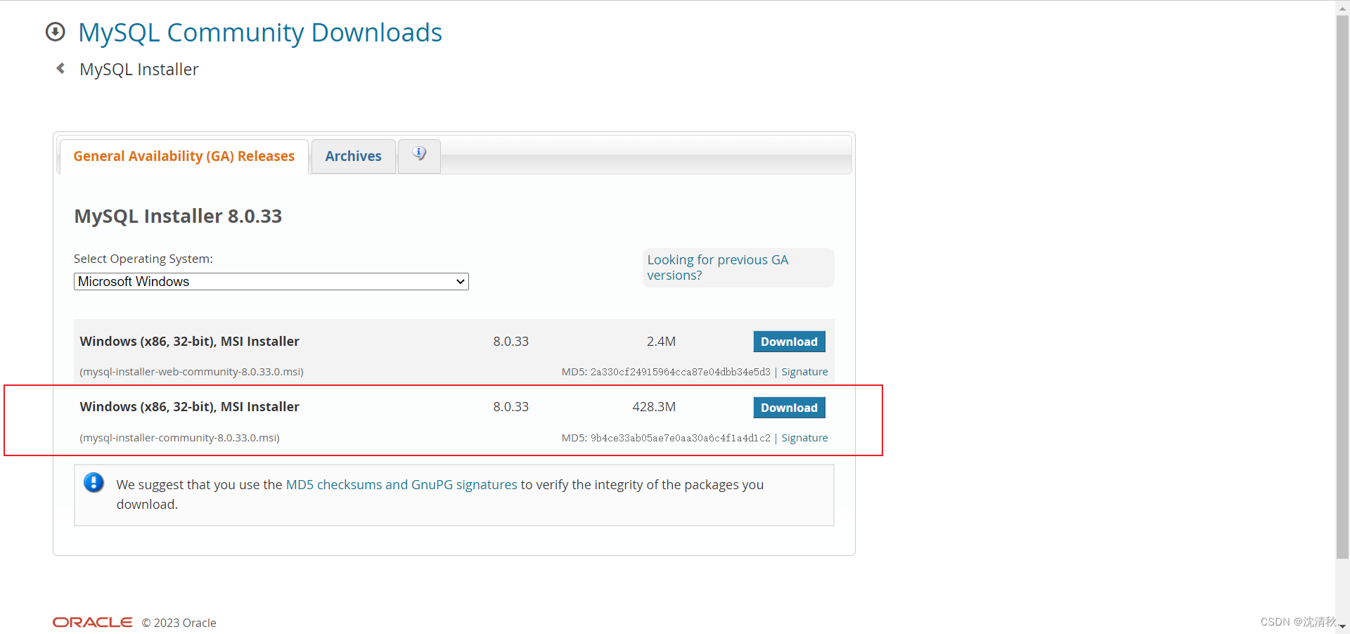Open the information icon tab
The height and width of the screenshot is (634, 1350).
click(419, 155)
